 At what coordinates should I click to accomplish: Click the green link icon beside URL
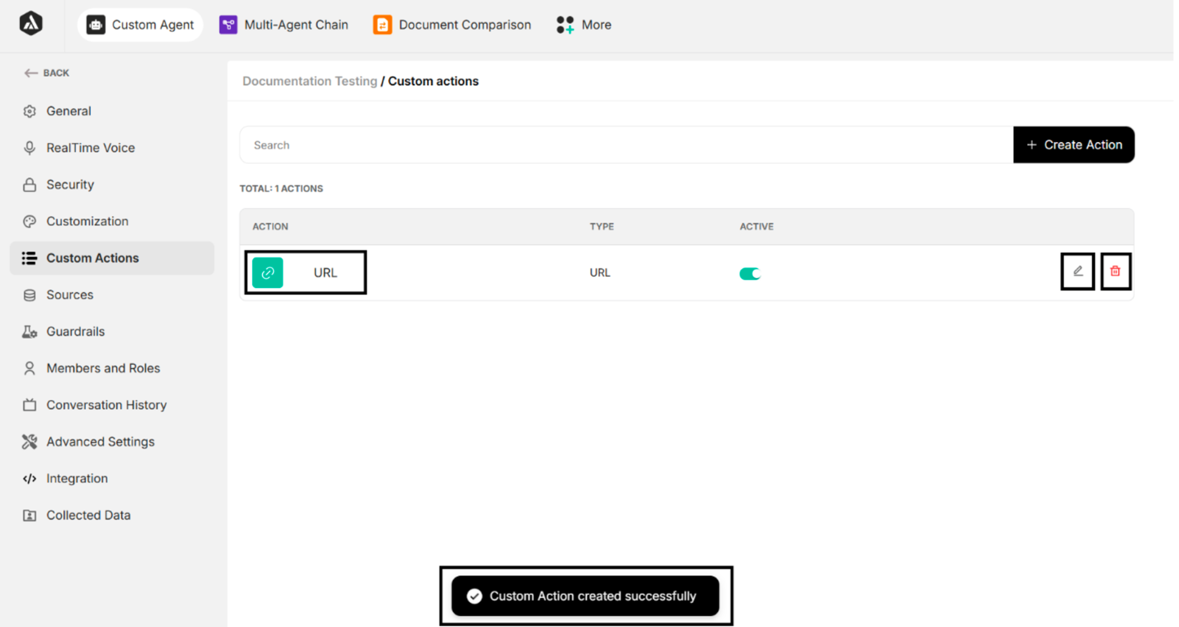(x=268, y=273)
